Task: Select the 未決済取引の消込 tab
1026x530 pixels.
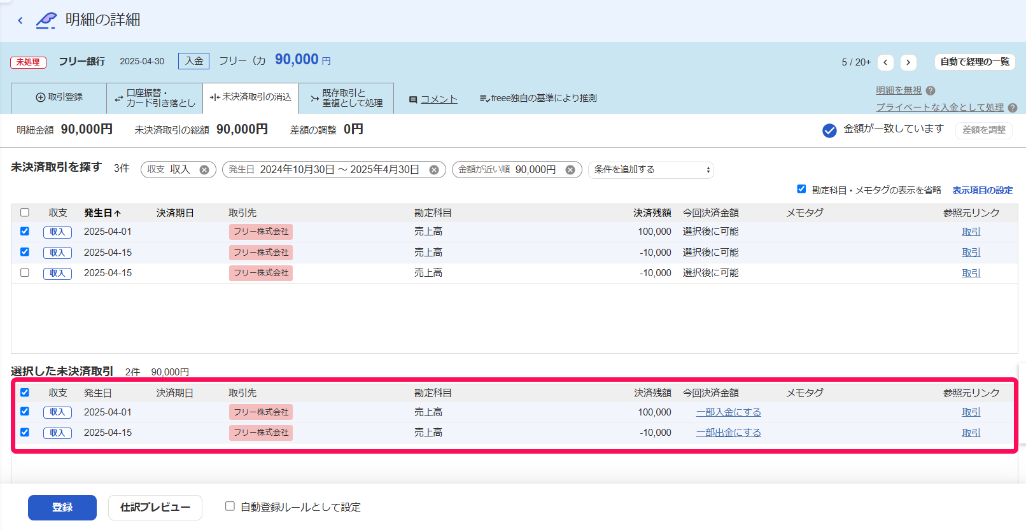Action: coord(250,97)
